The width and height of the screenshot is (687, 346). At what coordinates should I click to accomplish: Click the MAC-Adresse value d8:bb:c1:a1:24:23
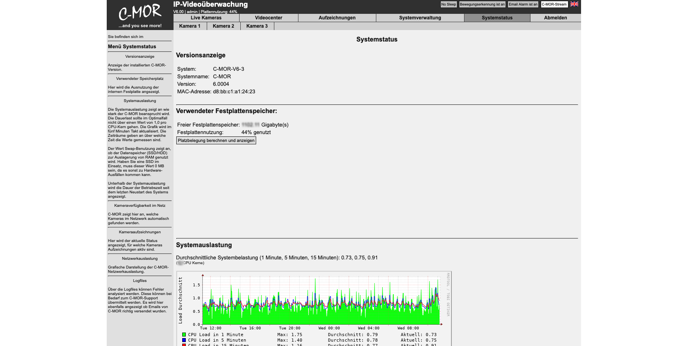coord(234,92)
